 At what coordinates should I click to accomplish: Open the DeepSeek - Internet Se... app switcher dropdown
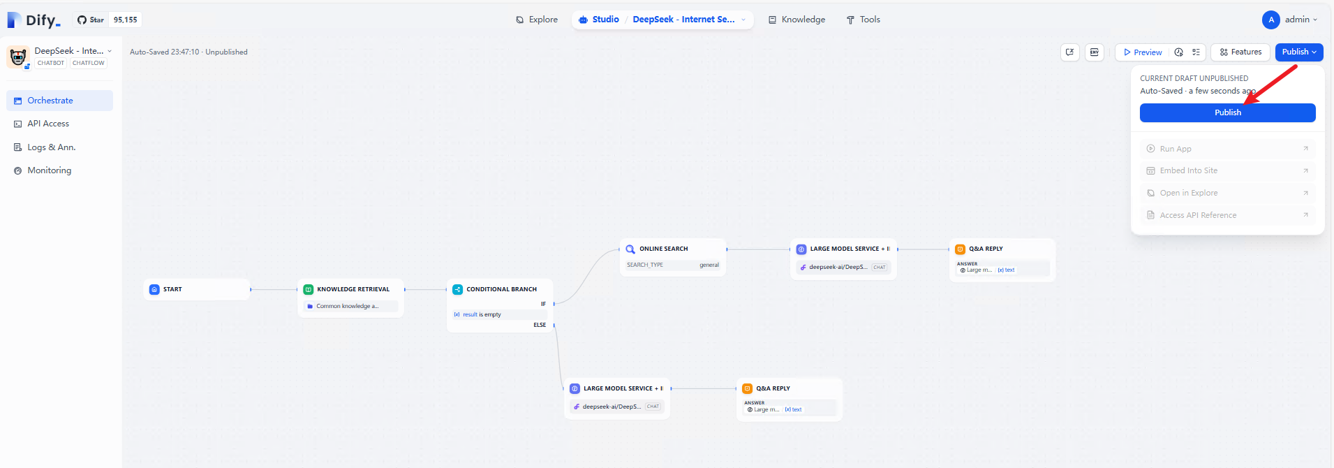coord(689,20)
